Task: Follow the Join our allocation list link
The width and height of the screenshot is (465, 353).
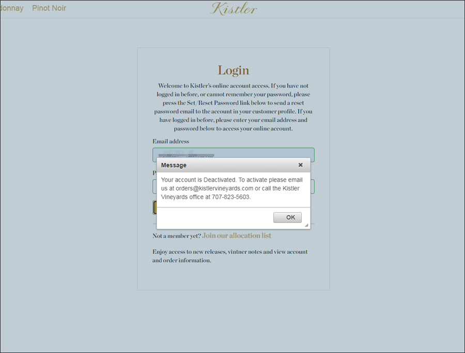Action: [236, 235]
